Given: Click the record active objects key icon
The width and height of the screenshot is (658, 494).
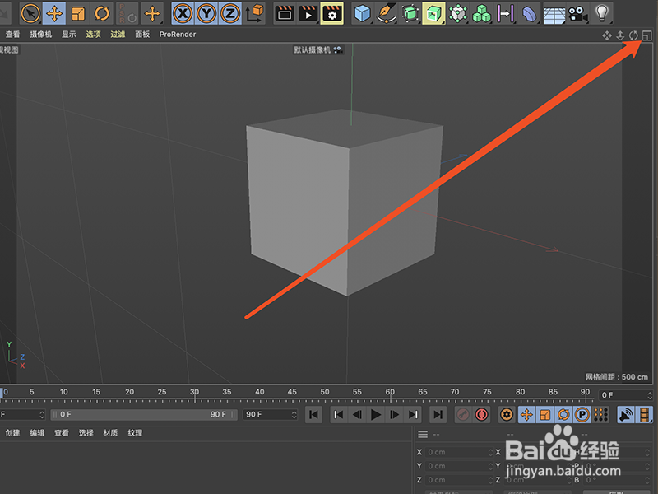Looking at the screenshot, I should [463, 415].
